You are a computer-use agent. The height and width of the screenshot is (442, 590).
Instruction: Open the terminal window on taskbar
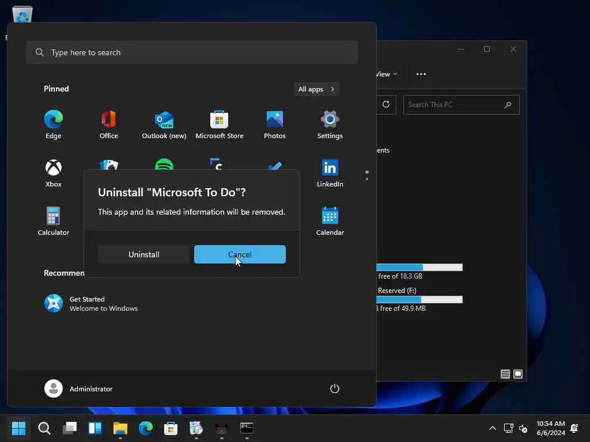point(247,428)
